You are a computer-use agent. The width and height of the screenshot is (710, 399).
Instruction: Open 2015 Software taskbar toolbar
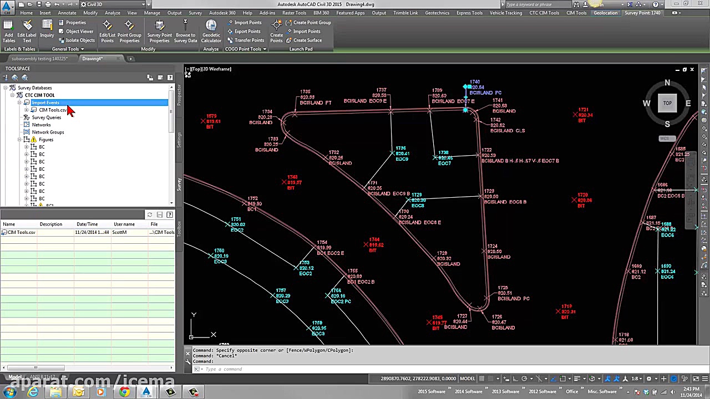[x=432, y=392]
